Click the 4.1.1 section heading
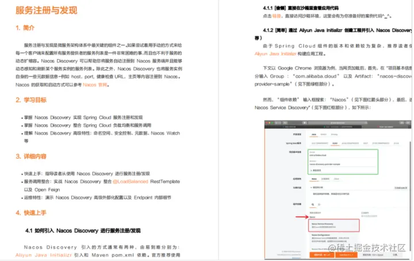Screen dimensions: 414x261 click(x=301, y=8)
